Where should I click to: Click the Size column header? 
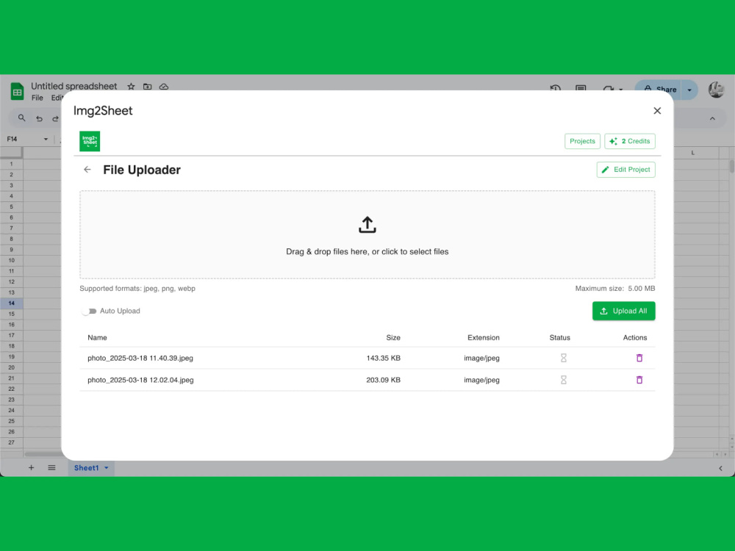(x=392, y=337)
